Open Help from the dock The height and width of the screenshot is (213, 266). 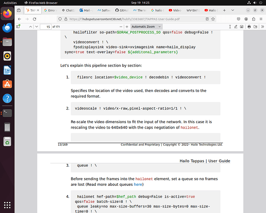pos(7,98)
